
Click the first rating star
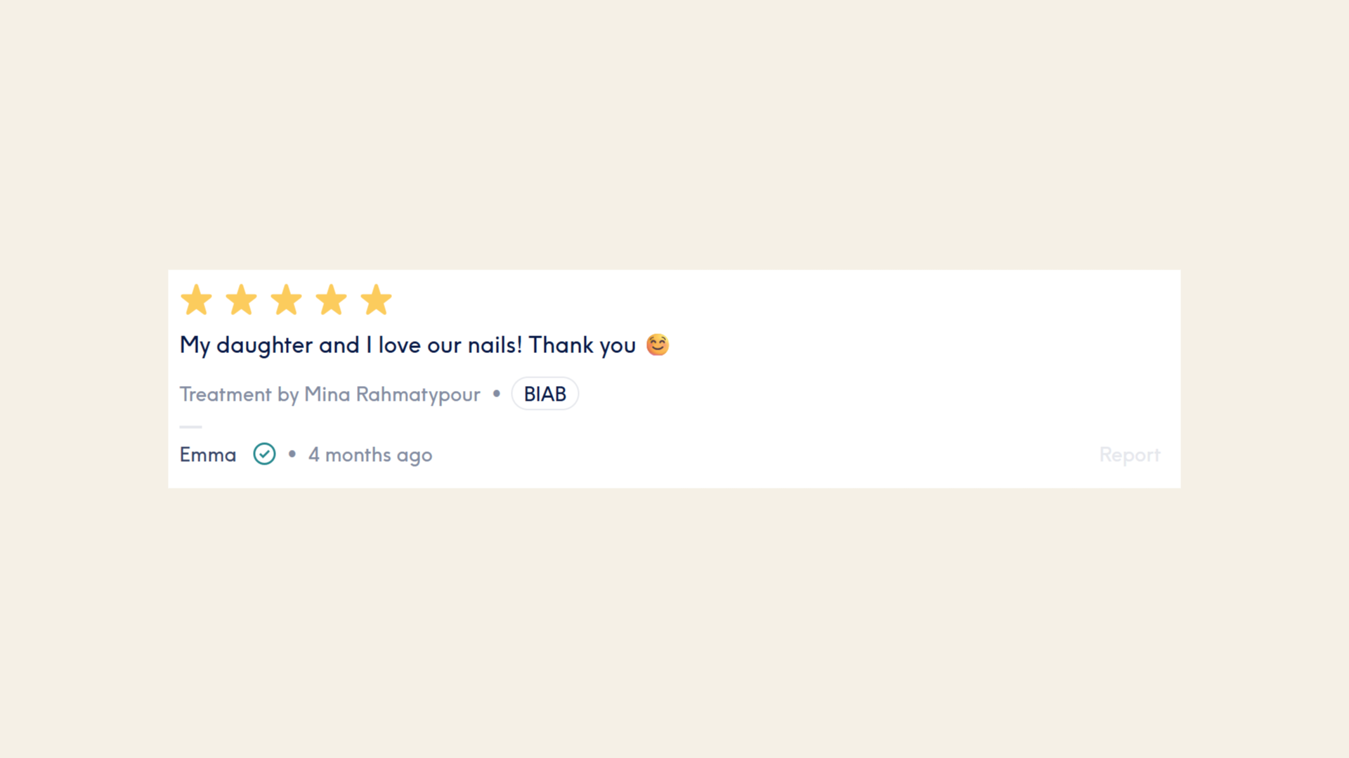196,300
